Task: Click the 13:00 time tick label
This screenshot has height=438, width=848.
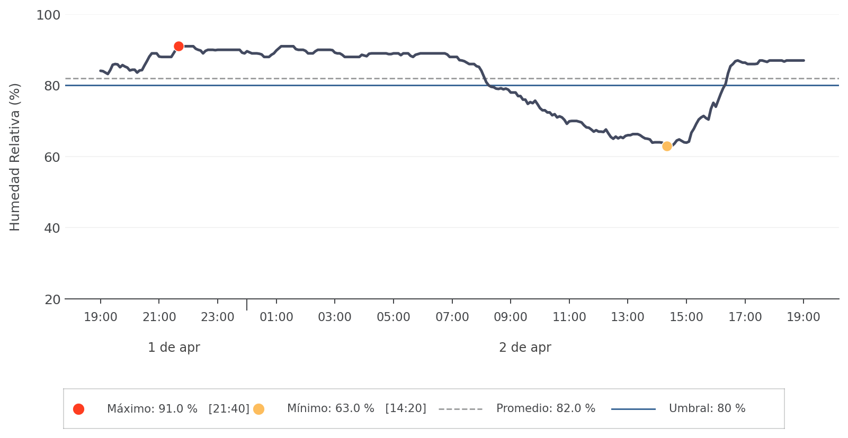Action: (628, 317)
